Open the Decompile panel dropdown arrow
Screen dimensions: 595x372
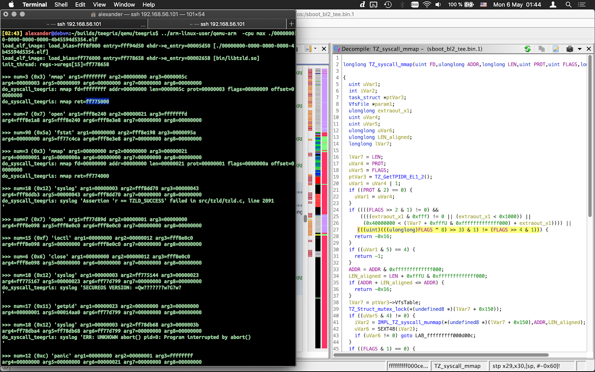[579, 49]
